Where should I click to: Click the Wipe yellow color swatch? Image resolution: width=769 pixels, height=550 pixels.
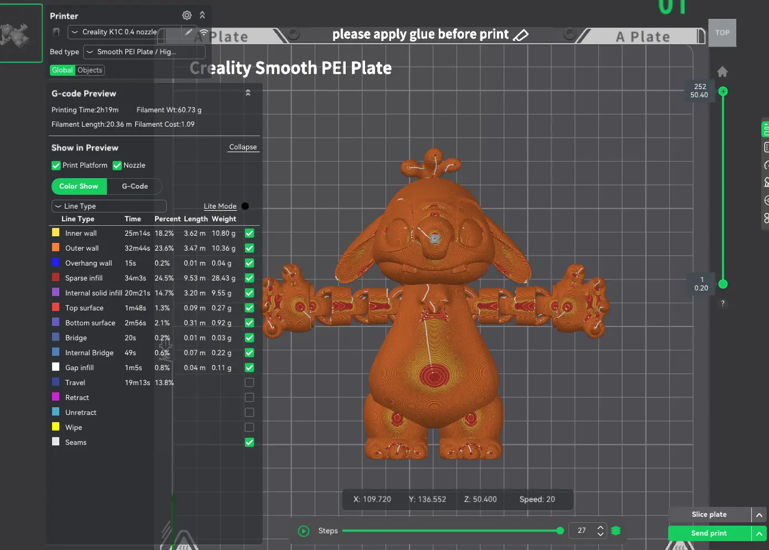[x=55, y=427]
